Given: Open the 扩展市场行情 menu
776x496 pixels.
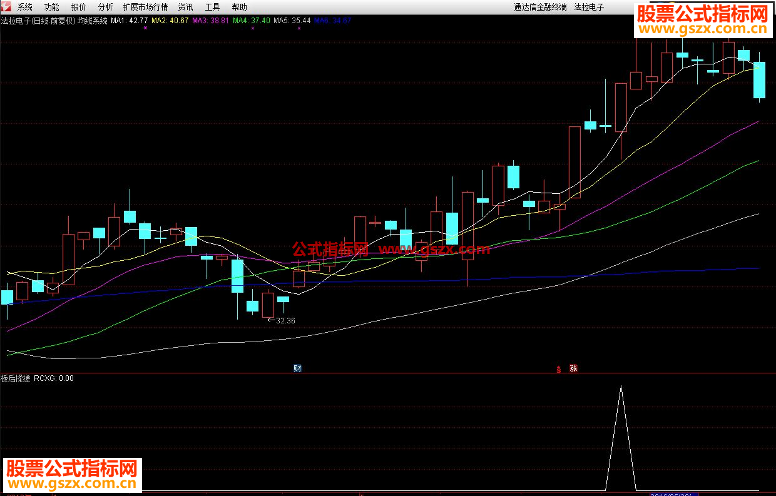Looking at the screenshot, I should (146, 8).
